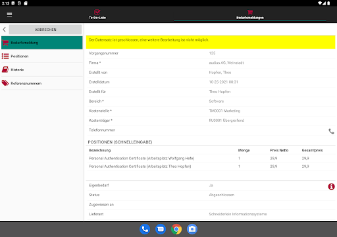Open the Messages app in the dock
337x237 pixels.
point(161,229)
